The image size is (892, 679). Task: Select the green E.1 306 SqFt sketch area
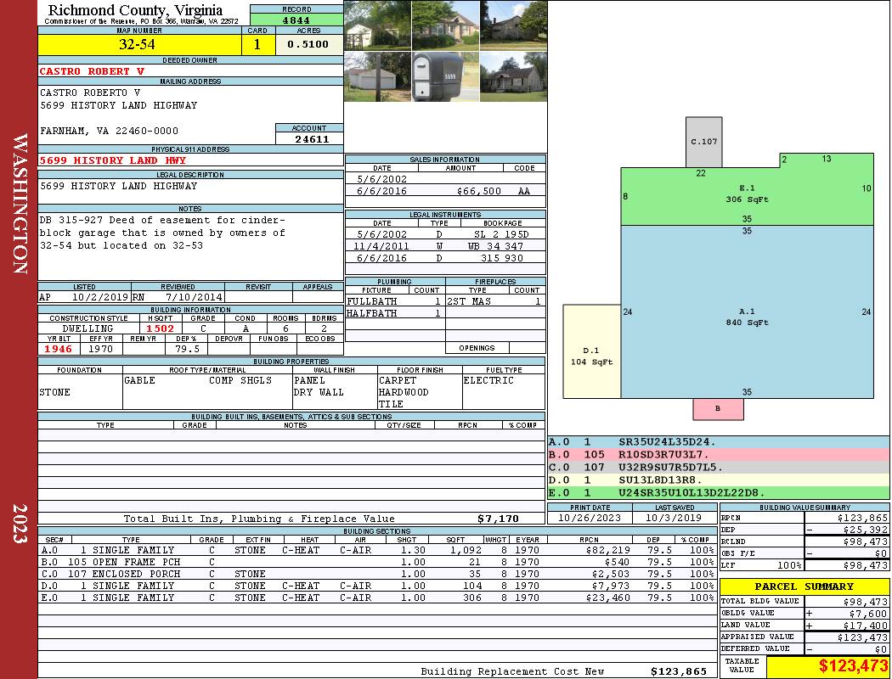[747, 194]
